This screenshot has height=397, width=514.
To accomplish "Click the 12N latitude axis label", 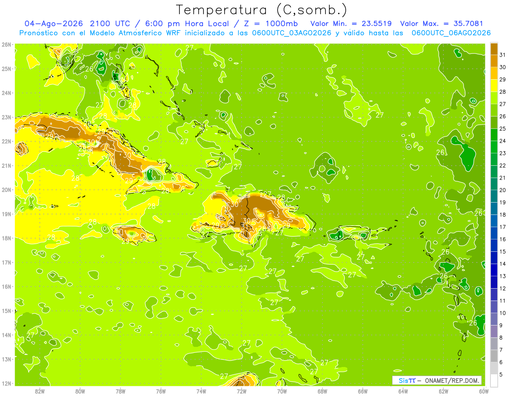I will click(x=6, y=383).
